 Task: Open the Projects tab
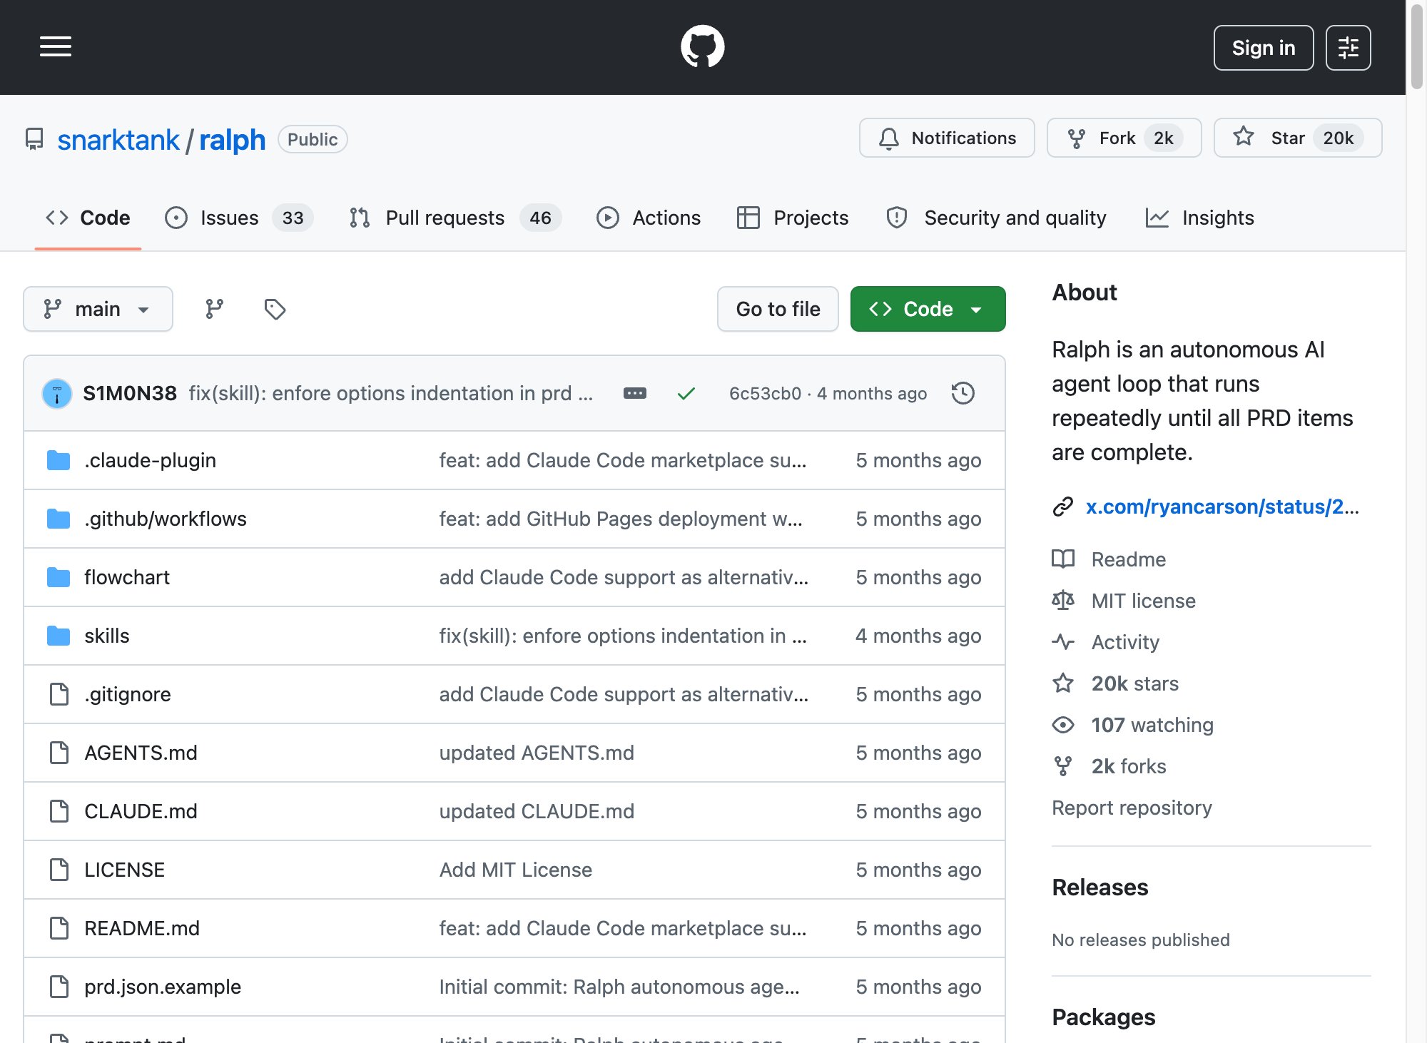(x=793, y=218)
